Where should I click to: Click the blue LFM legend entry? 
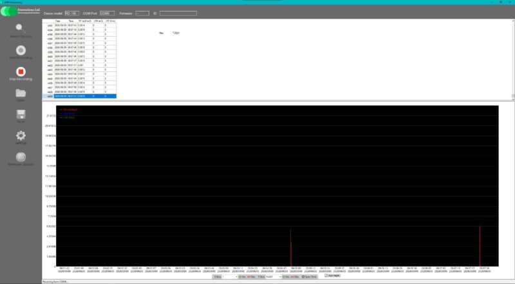click(x=68, y=114)
